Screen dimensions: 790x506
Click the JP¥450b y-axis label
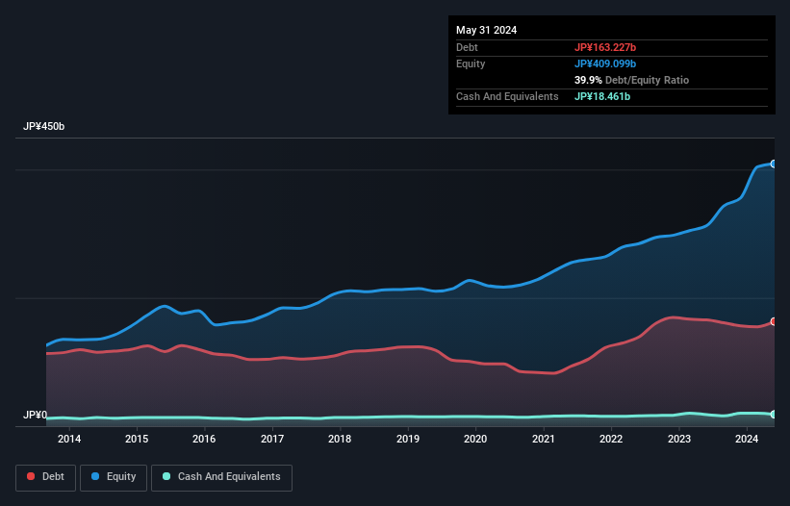click(44, 126)
